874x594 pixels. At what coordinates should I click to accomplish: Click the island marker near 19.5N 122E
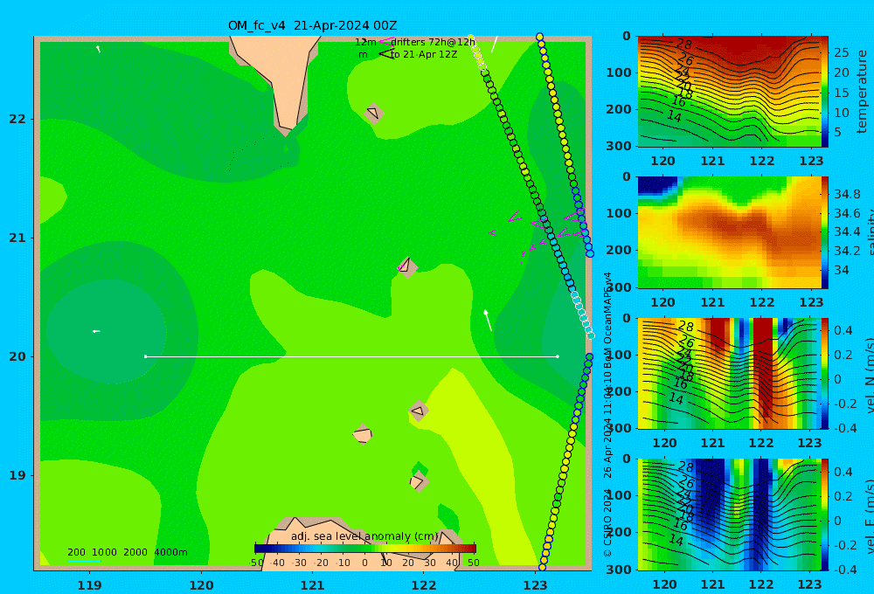(x=419, y=411)
